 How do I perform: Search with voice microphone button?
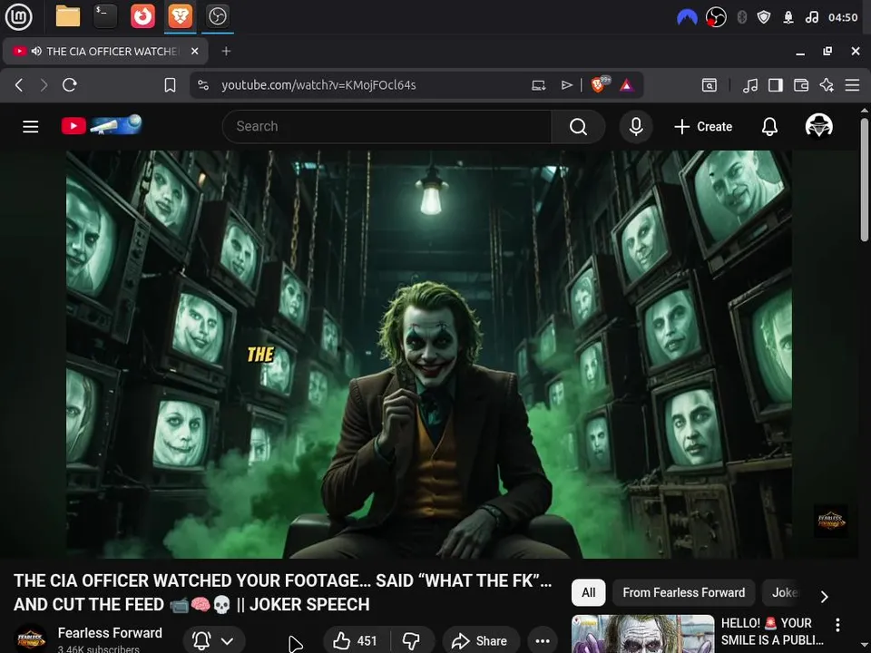click(x=636, y=126)
